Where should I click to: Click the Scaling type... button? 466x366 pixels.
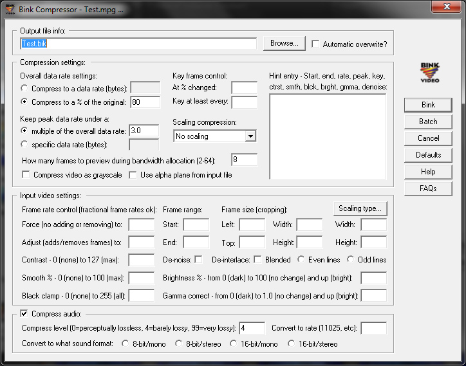(360, 208)
